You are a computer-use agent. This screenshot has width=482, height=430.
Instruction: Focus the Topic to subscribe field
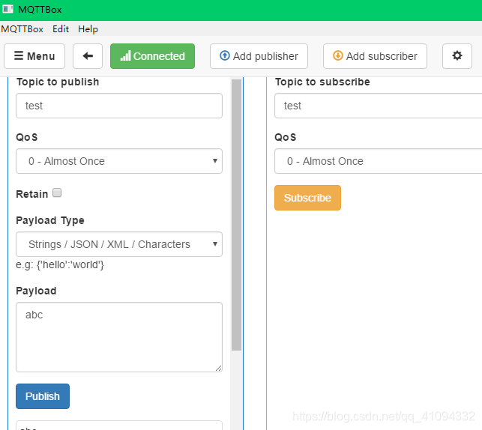coord(378,106)
